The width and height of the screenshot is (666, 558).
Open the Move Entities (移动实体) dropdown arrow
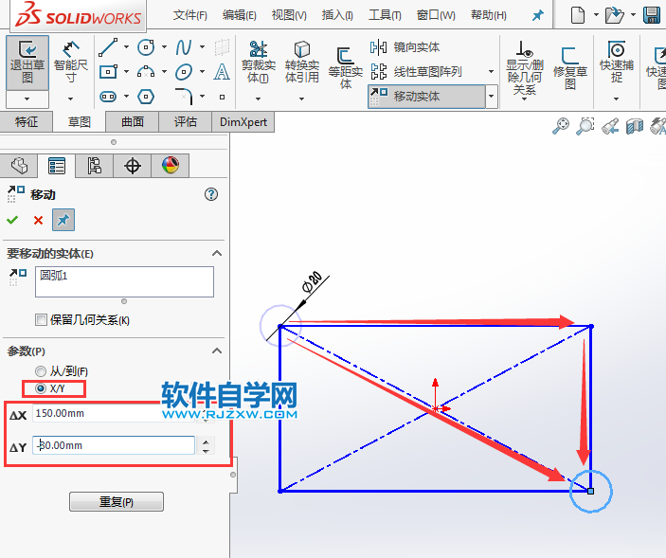tap(491, 96)
